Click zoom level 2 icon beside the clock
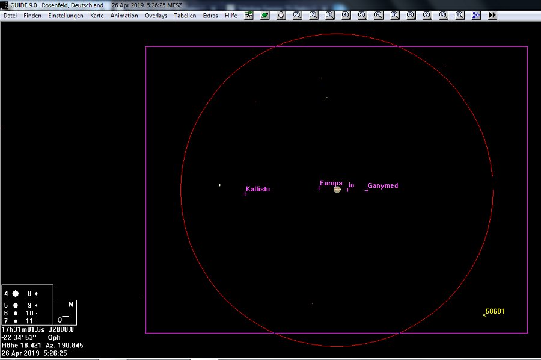The height and width of the screenshot is (360, 541). [x=298, y=16]
